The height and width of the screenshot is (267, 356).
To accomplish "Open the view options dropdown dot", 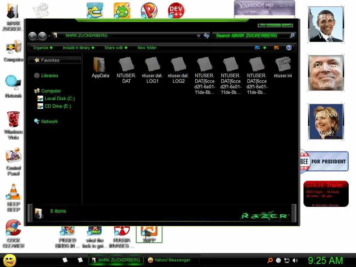I will click(x=265, y=48).
